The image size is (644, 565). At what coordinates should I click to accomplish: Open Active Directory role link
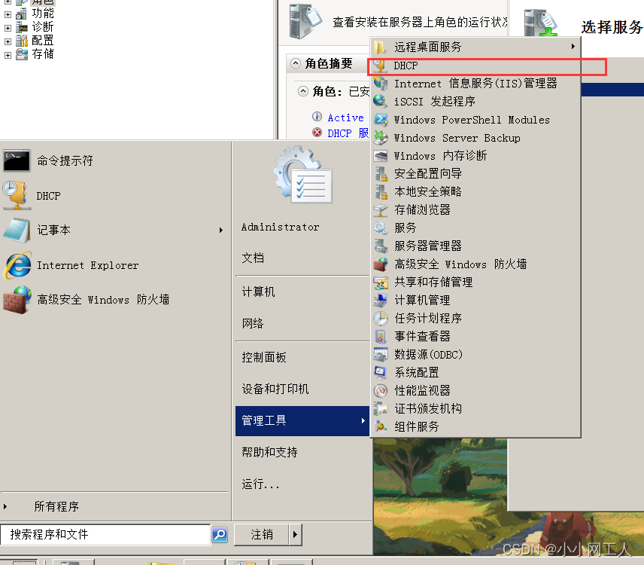pos(346,118)
